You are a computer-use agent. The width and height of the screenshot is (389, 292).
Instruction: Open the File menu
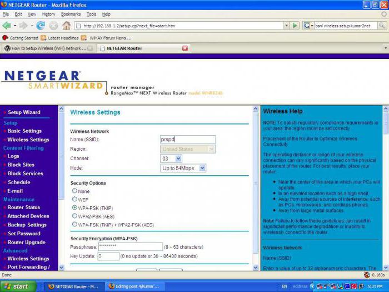tap(6, 14)
